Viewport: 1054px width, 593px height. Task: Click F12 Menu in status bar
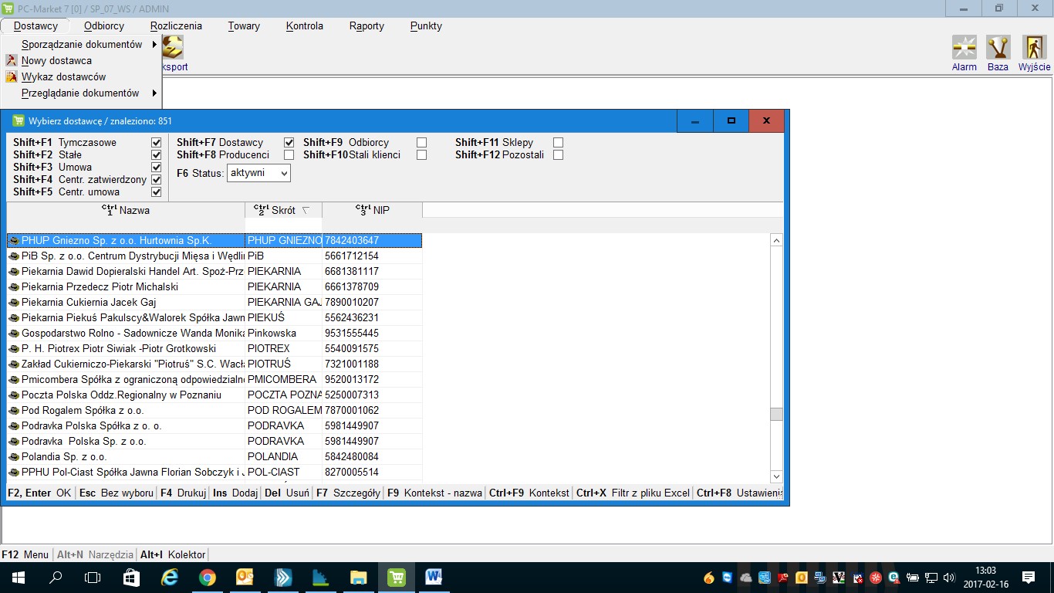pyautogui.click(x=25, y=554)
